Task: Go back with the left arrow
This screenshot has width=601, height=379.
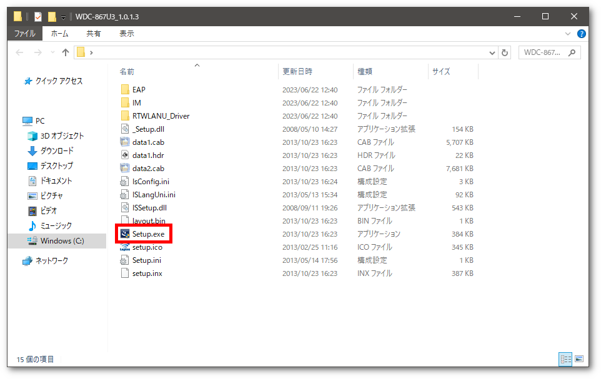Action: [x=19, y=52]
